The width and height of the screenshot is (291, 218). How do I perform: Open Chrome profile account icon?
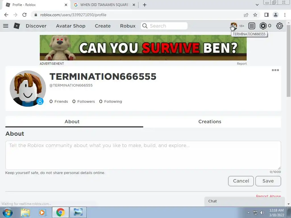pos(276,15)
